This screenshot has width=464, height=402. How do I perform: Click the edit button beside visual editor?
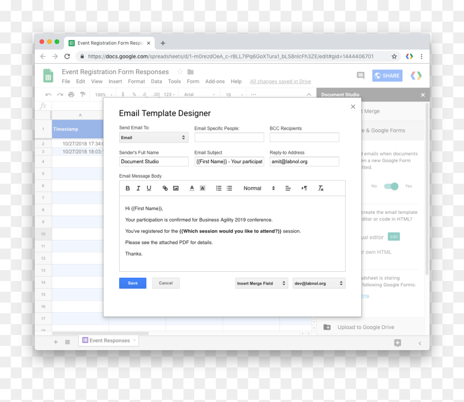393,237
